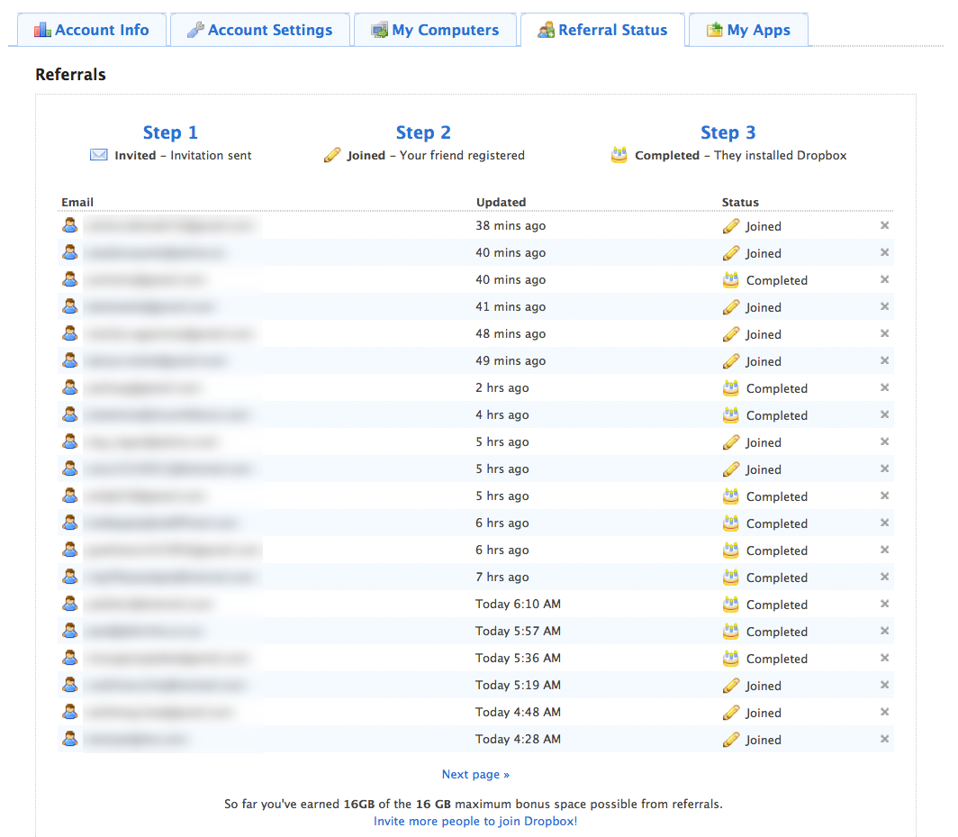Remove the referral updated 38 mins ago

(884, 225)
